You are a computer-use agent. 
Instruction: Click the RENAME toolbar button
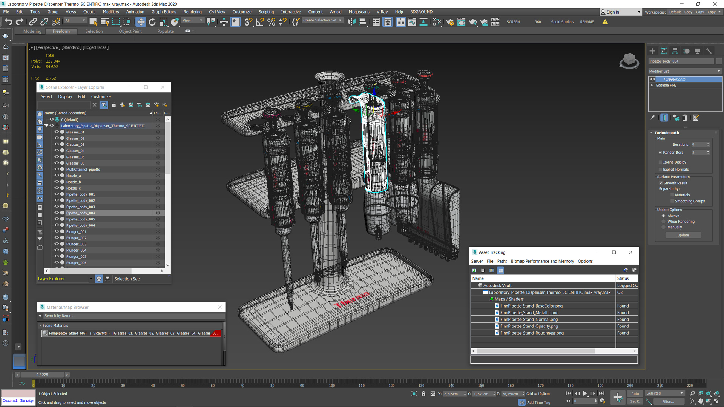(x=587, y=22)
